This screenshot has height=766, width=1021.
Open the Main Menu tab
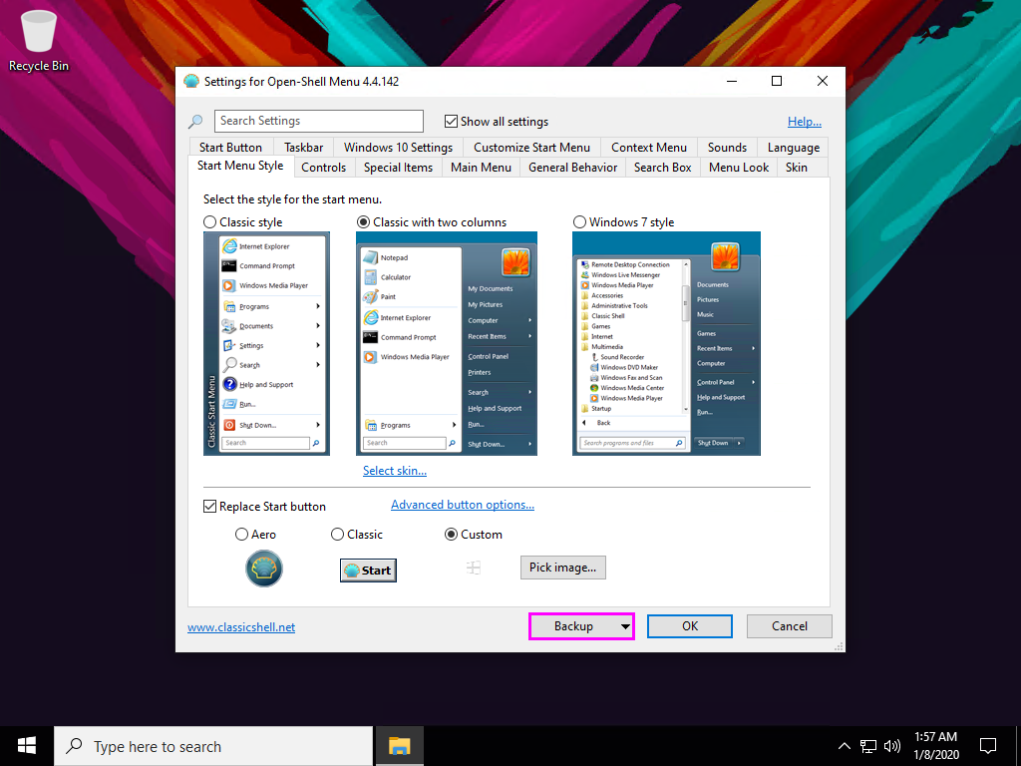pyautogui.click(x=481, y=168)
